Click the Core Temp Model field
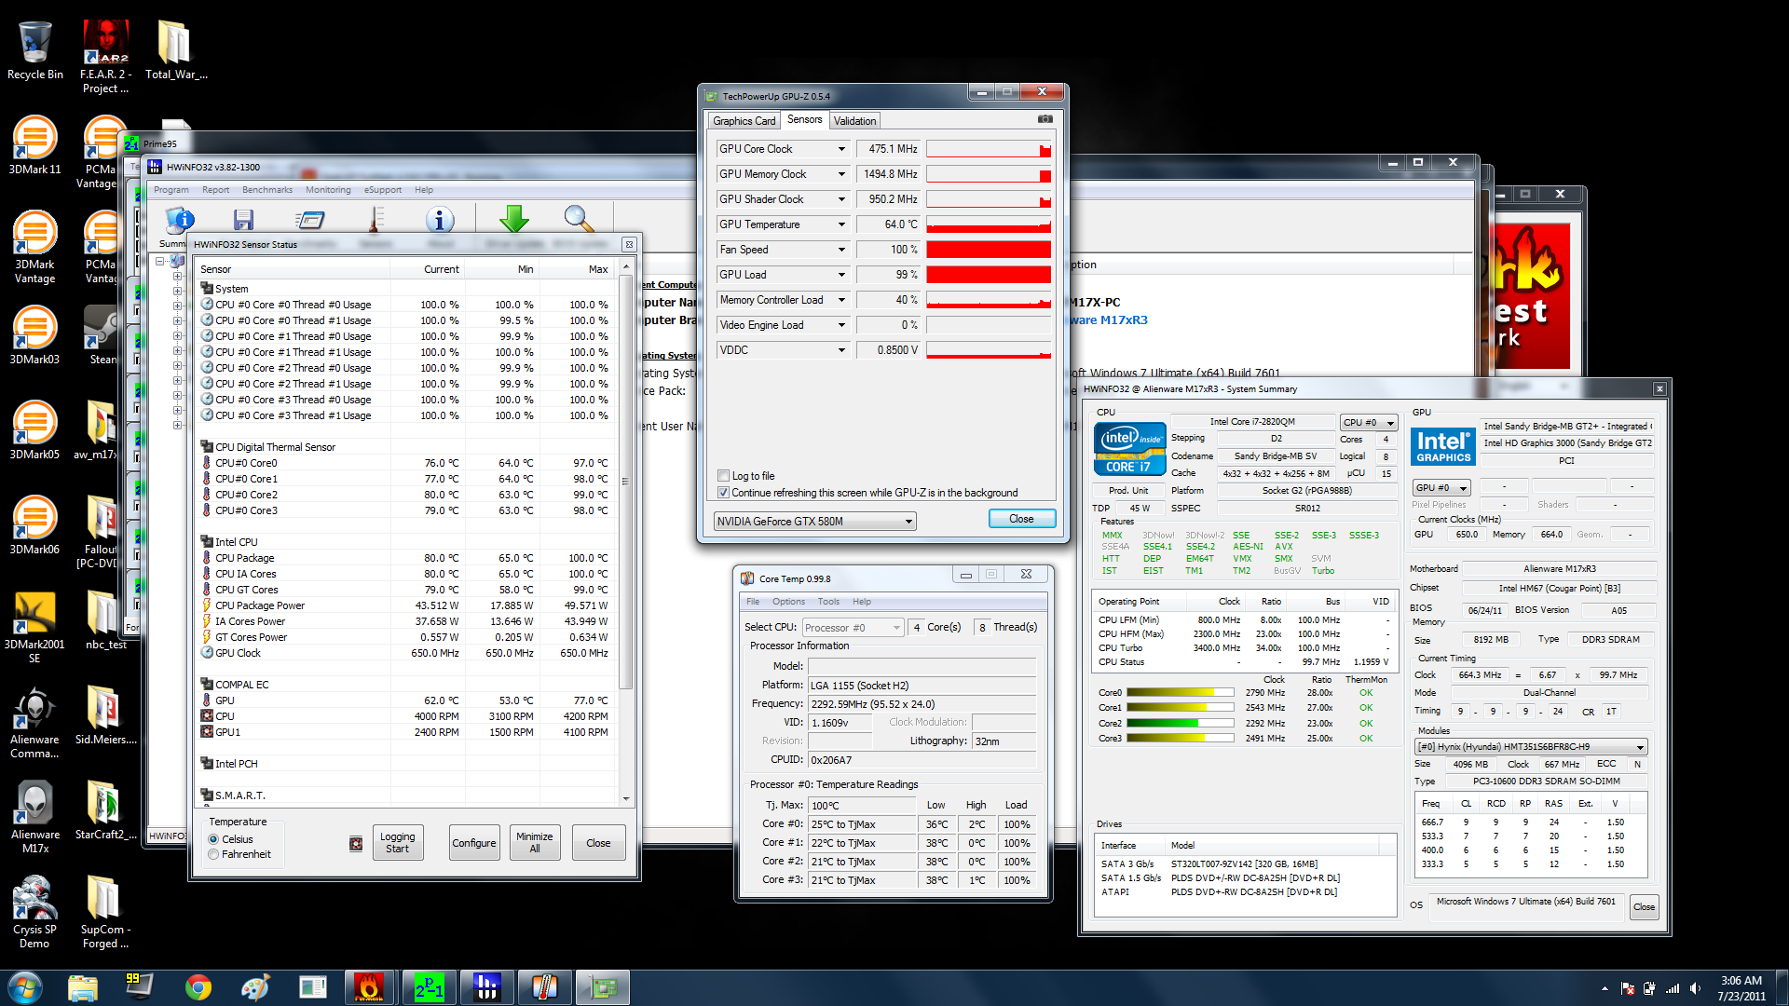This screenshot has height=1006, width=1789. (922, 667)
